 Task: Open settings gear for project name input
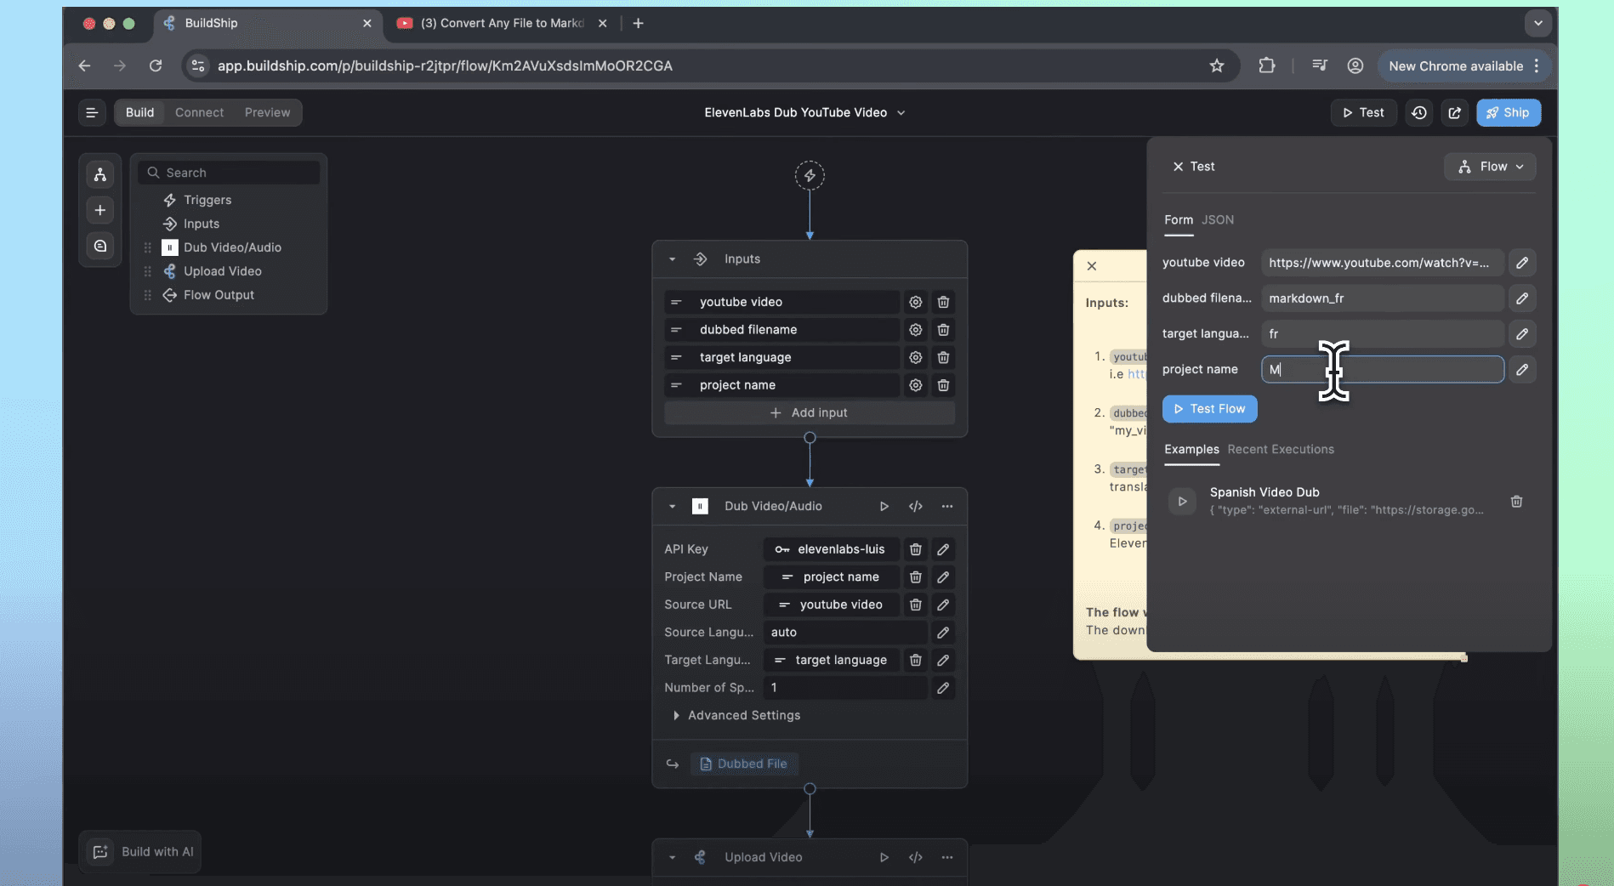915,385
